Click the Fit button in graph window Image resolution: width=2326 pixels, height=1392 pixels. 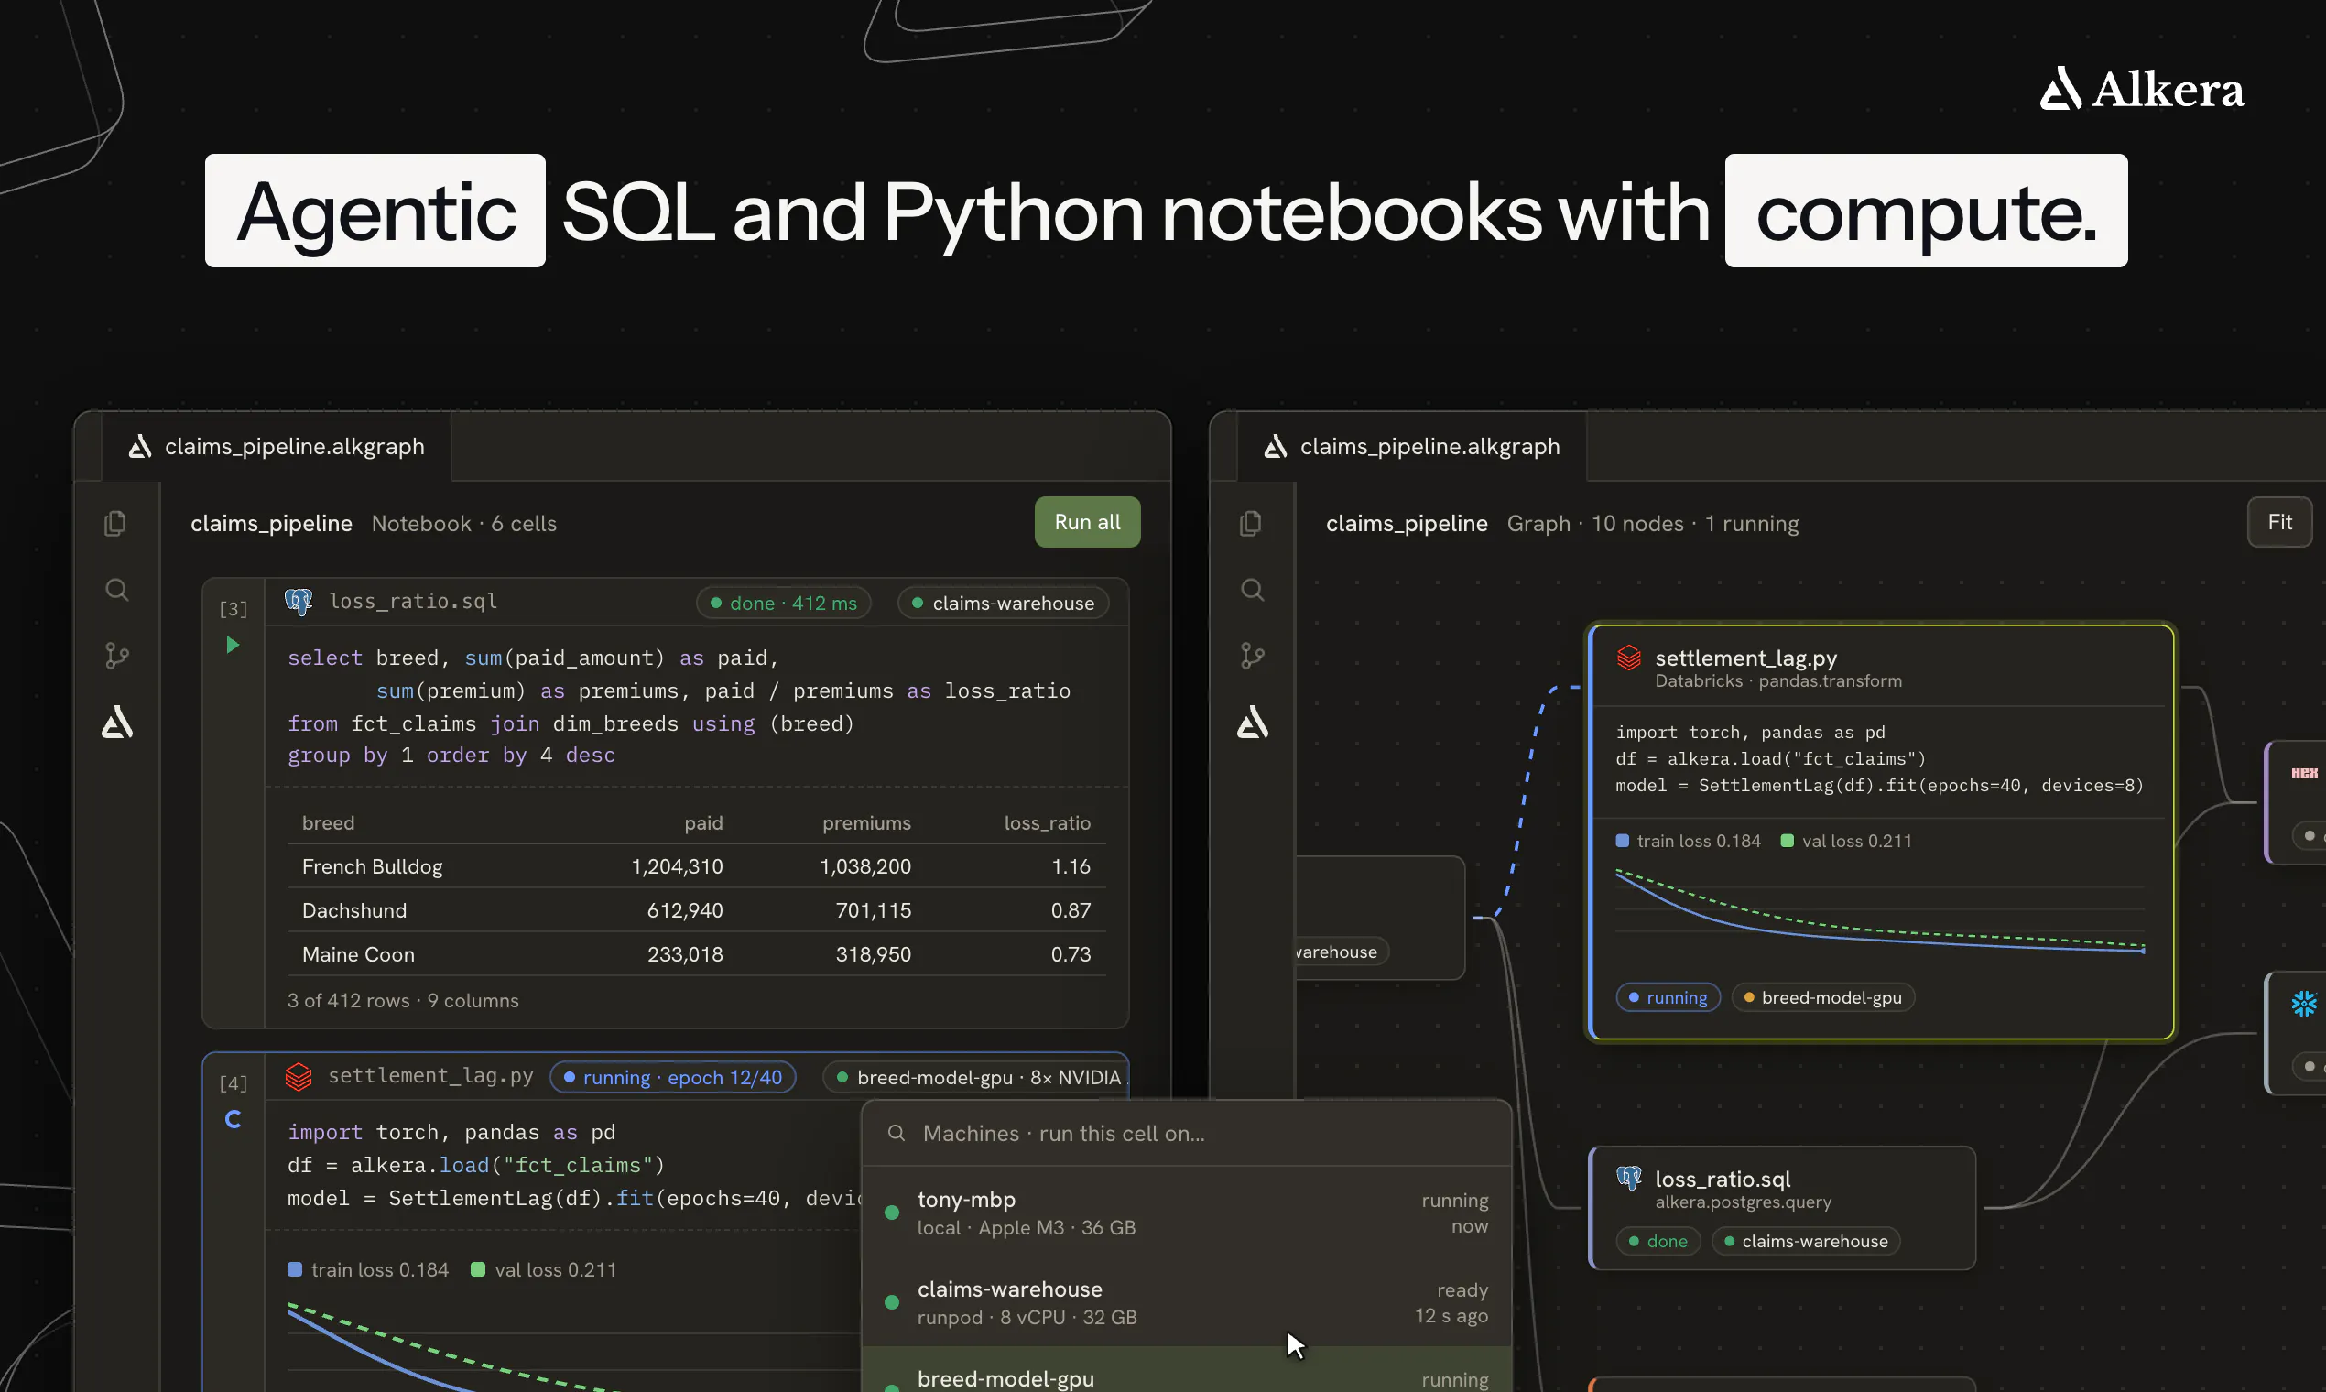pos(2279,521)
